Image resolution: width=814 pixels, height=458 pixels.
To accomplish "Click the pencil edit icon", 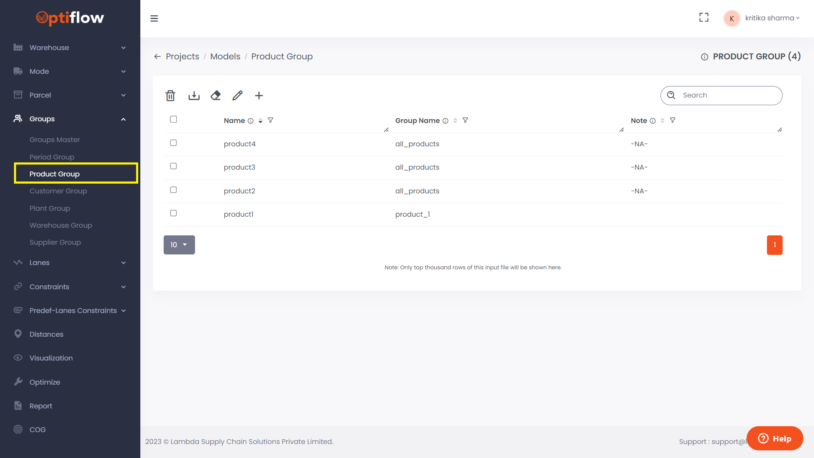I will click(237, 96).
